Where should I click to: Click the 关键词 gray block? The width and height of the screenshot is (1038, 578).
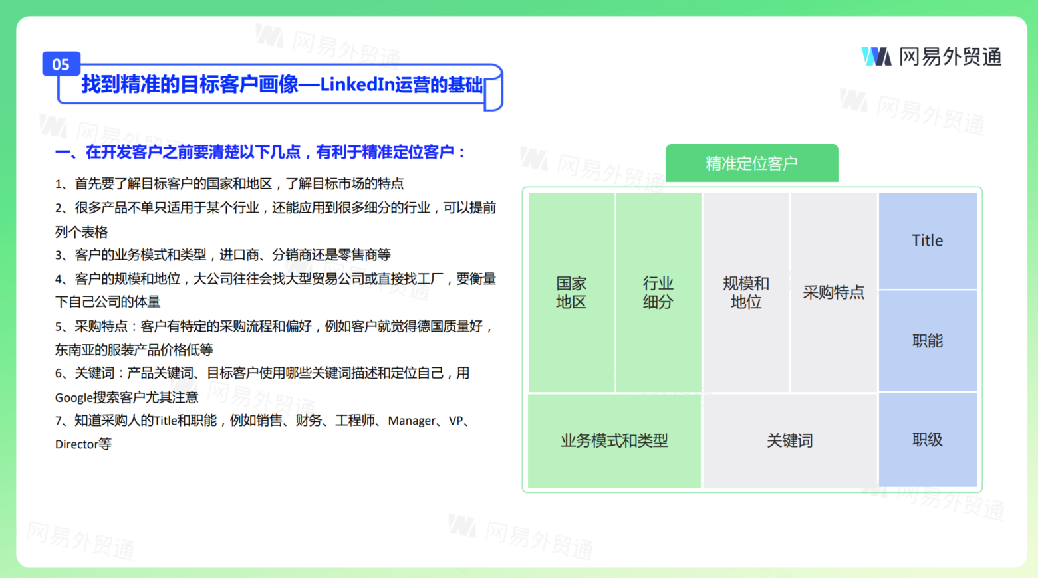789,440
